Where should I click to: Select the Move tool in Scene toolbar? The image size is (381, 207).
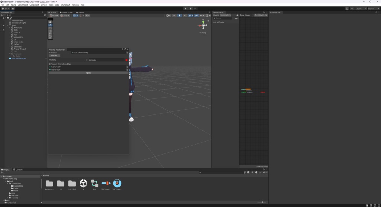pyautogui.click(x=50, y=25)
